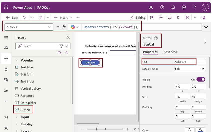Open the environment icon in header
213x132 pixels.
coord(151,7)
